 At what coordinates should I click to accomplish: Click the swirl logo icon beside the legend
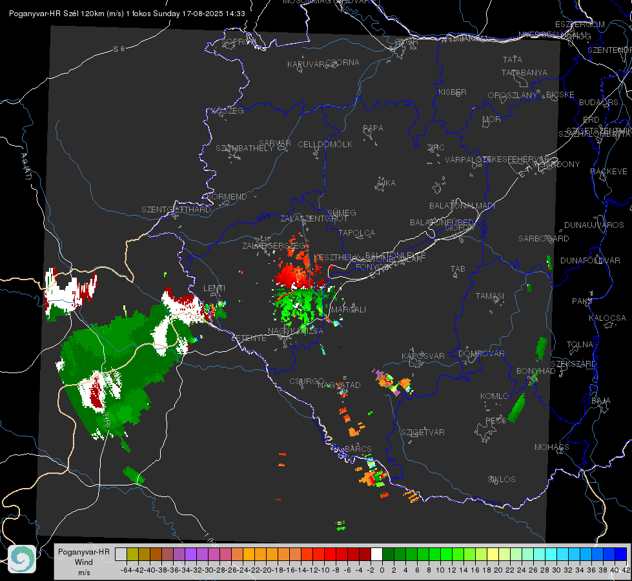(x=22, y=559)
